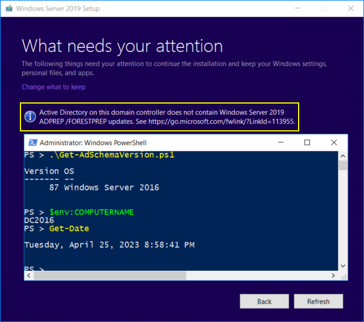The height and width of the screenshot is (322, 364).
Task: Click the PowerShell vertical scrollbar thumb
Action: click(343, 166)
